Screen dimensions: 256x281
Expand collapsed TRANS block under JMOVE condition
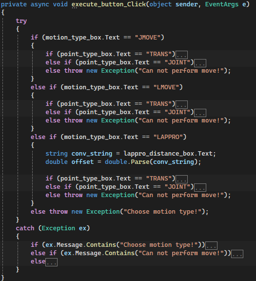point(182,55)
